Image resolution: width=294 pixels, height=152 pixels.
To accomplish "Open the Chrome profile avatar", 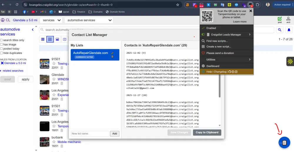I will click(268, 5).
